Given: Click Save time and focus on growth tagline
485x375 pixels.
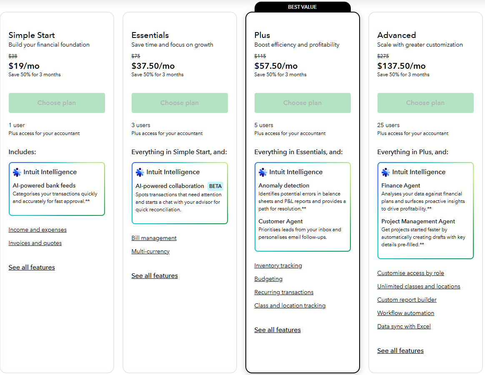Looking at the screenshot, I should [x=172, y=45].
